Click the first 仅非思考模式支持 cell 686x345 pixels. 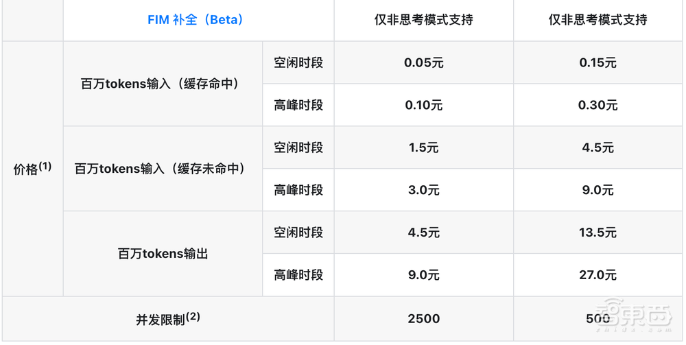pyautogui.click(x=423, y=20)
